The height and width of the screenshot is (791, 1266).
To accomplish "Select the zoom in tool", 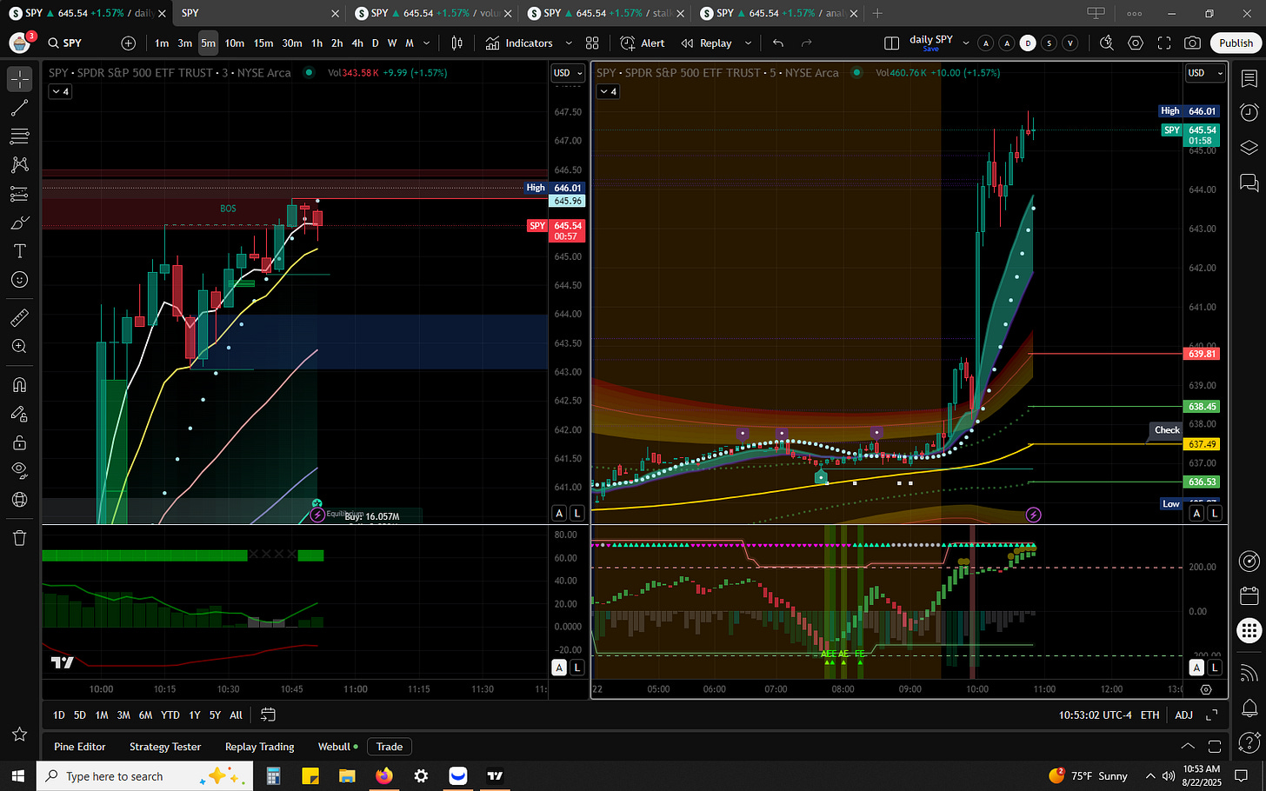I will click(19, 346).
